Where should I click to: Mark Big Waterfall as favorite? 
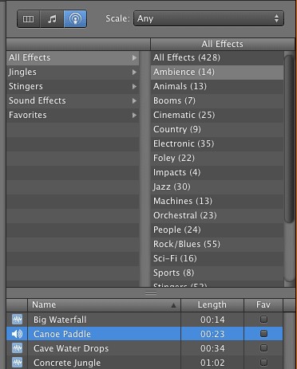pyautogui.click(x=263, y=319)
